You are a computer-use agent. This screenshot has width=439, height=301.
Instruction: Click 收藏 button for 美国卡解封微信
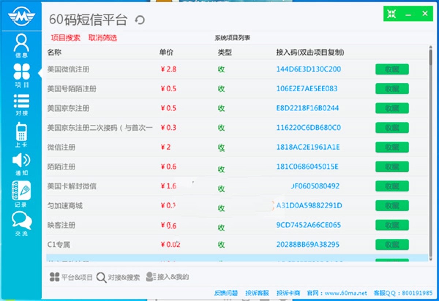[x=392, y=186]
